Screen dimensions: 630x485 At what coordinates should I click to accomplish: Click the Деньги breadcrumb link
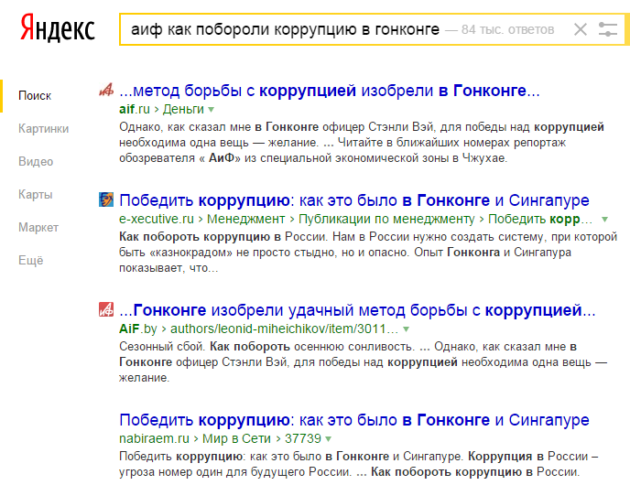[x=183, y=109]
